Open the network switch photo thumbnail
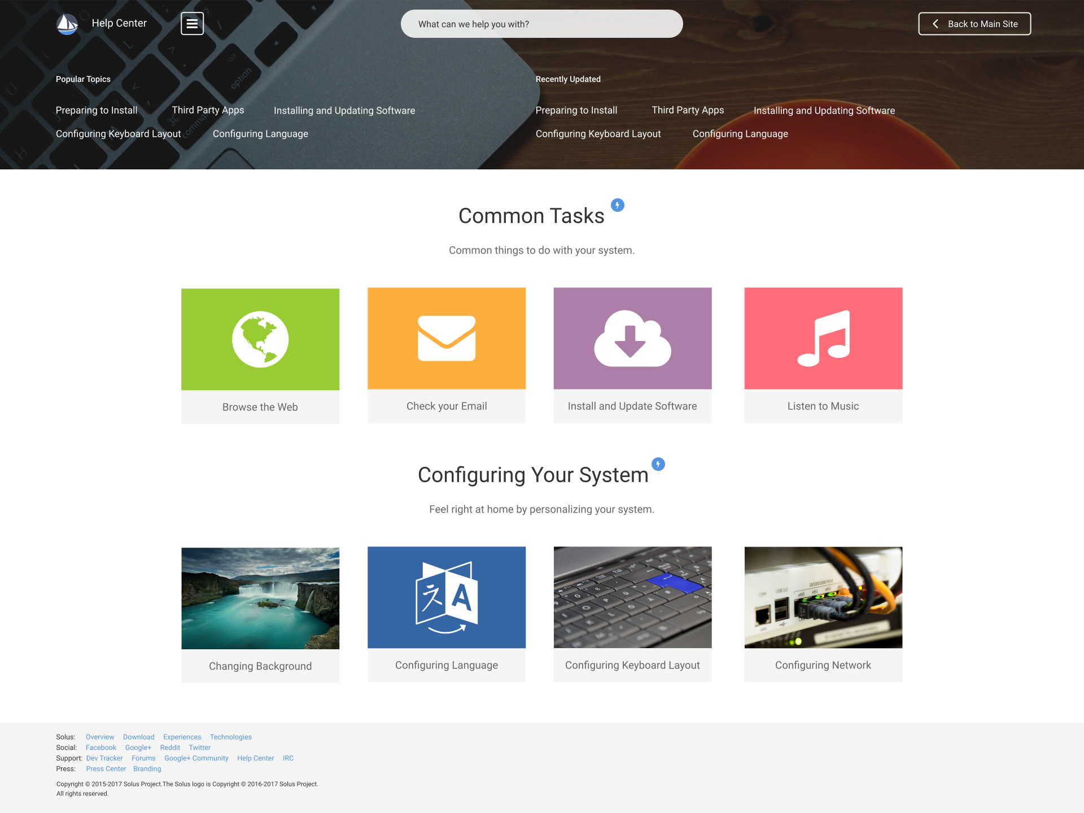Screen dimensions: 1084x813 (x=823, y=597)
